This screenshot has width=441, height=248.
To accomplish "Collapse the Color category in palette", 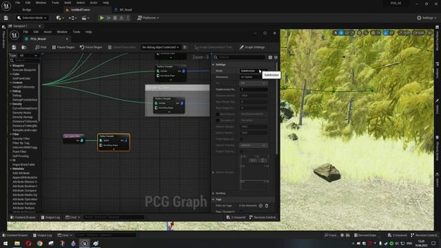I will tap(11, 74).
